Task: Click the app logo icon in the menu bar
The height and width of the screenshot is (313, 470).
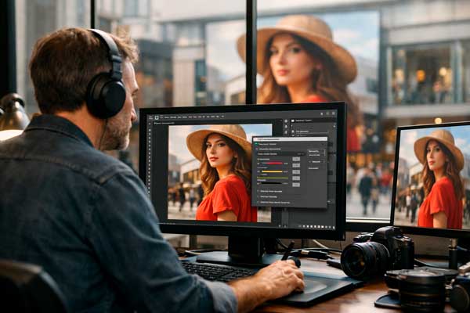Action: (157, 117)
